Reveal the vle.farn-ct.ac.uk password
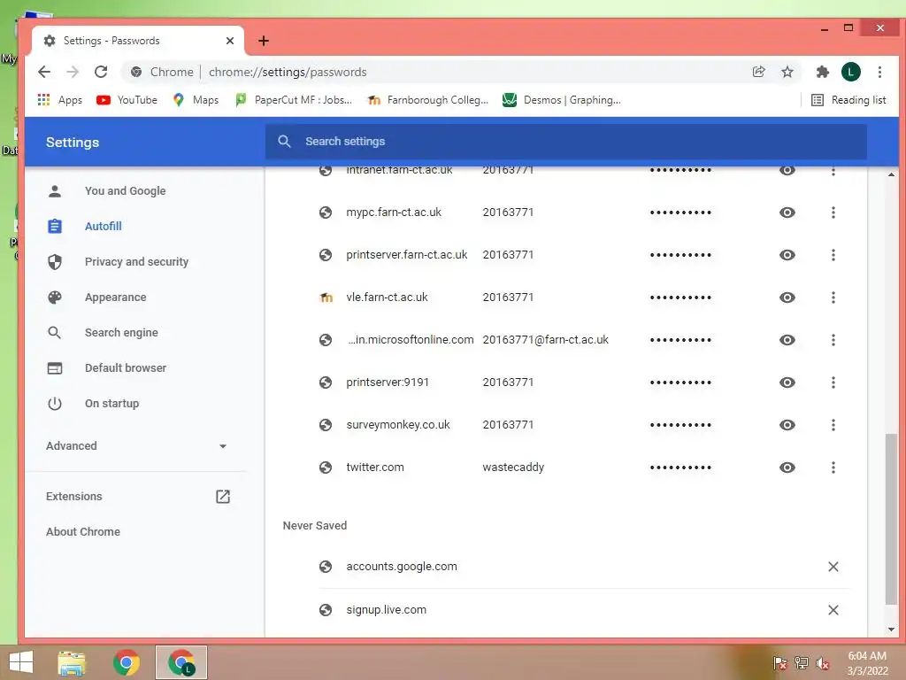The image size is (906, 680). pyautogui.click(x=787, y=297)
